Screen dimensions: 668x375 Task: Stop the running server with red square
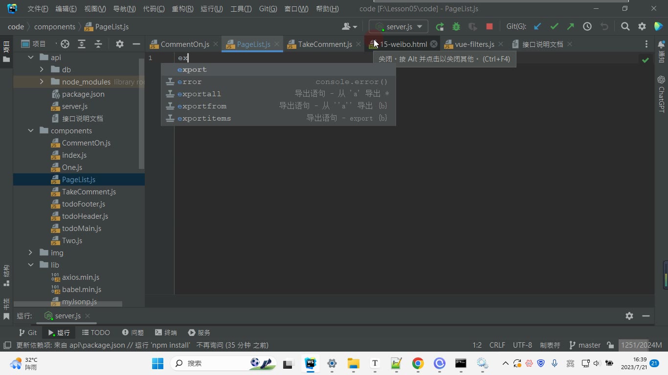[490, 27]
